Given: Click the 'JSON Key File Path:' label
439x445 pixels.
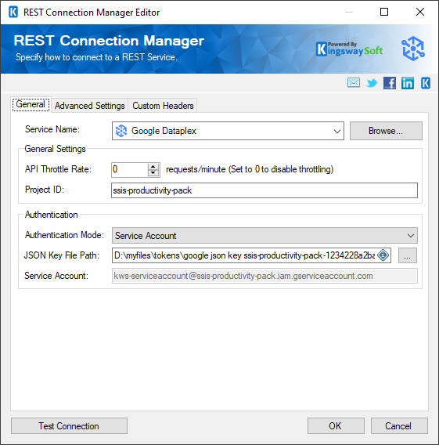Looking at the screenshot, I should pos(62,255).
